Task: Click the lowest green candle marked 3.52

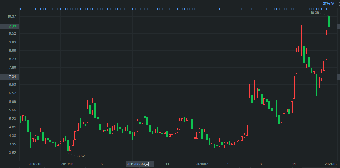Action: pos(68,145)
